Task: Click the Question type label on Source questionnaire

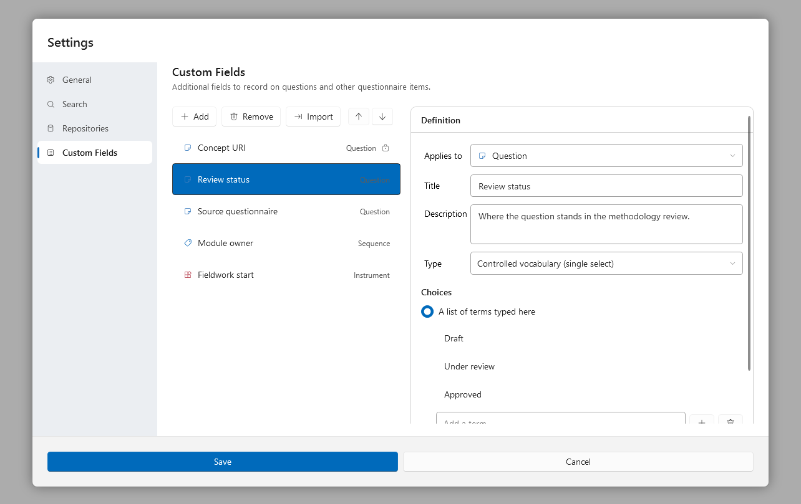Action: tap(375, 212)
